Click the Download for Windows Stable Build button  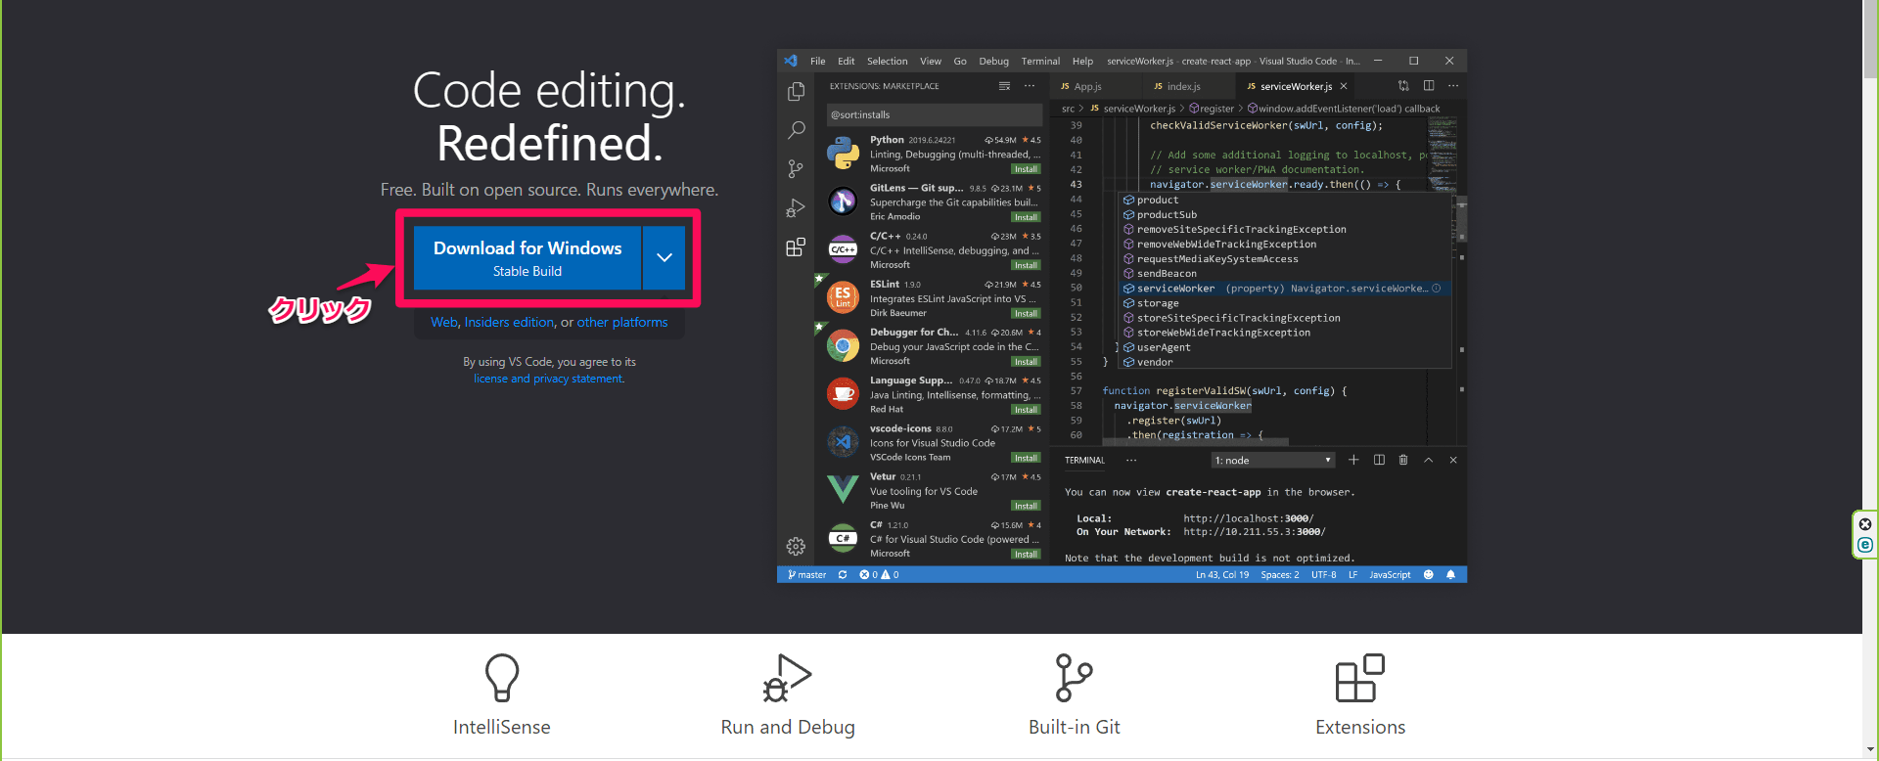[x=527, y=258]
